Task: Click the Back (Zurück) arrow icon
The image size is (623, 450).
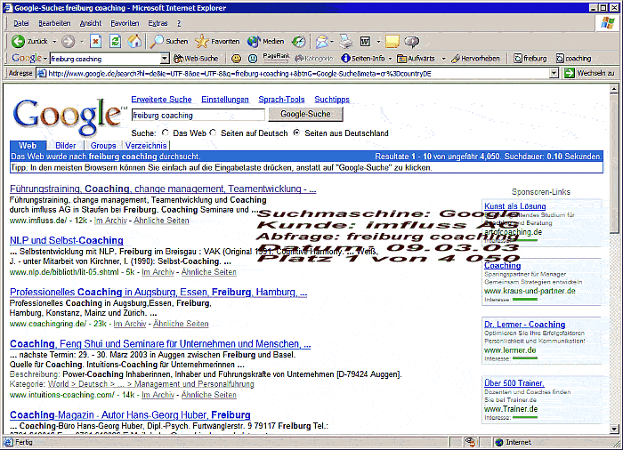Action: point(18,41)
